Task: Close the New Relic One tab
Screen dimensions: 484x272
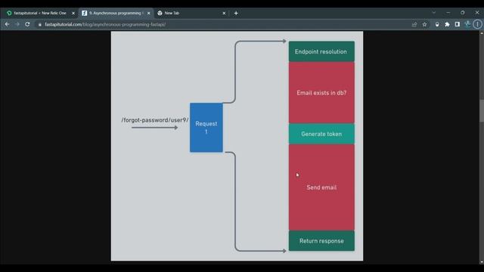Action: click(73, 14)
